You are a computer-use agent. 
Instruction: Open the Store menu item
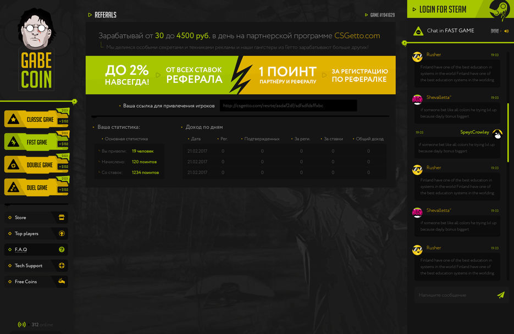36,218
